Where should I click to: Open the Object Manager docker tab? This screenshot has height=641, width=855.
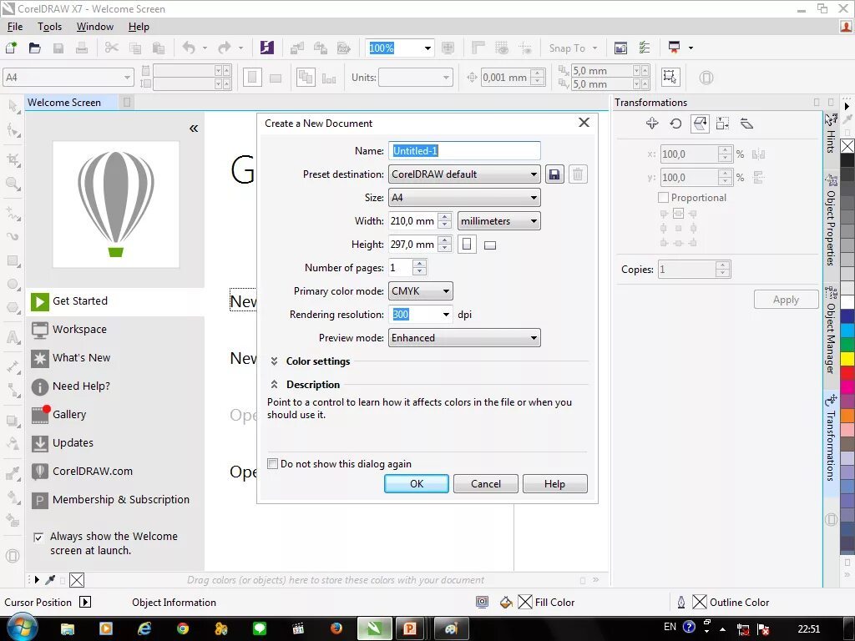click(x=831, y=330)
